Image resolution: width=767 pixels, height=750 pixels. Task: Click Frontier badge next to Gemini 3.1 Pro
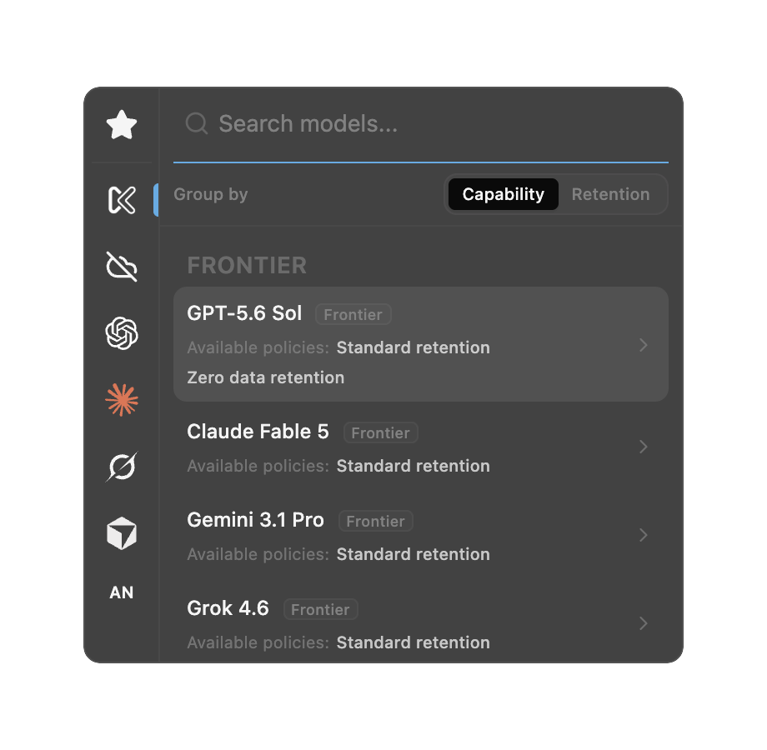click(x=376, y=521)
